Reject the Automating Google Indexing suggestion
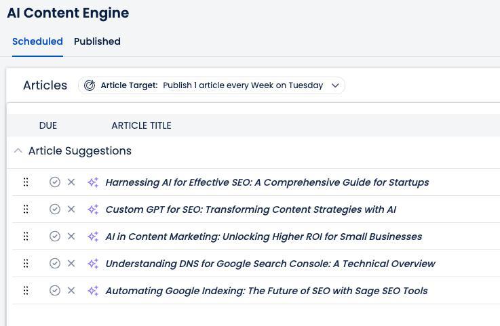This screenshot has height=326, width=500. 71,291
